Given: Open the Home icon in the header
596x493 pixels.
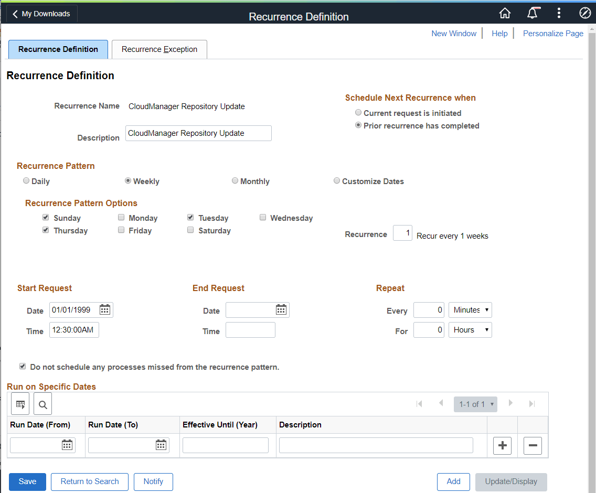Looking at the screenshot, I should (x=505, y=13).
